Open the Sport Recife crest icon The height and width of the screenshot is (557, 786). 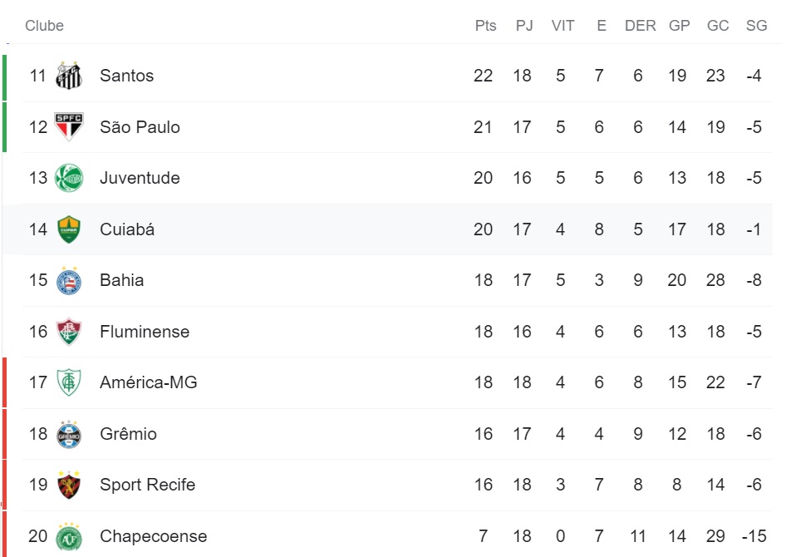click(x=69, y=485)
